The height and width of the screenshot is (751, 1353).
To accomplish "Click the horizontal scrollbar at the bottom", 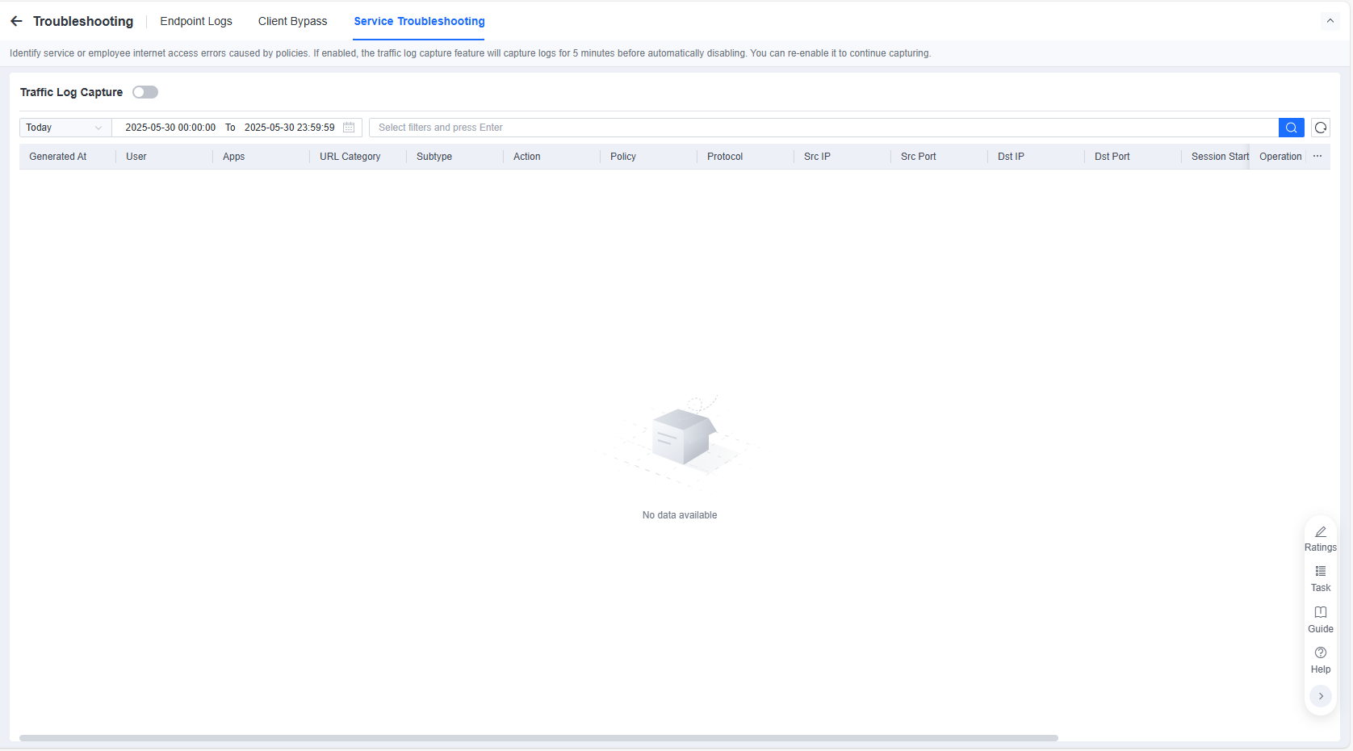I will 538,738.
